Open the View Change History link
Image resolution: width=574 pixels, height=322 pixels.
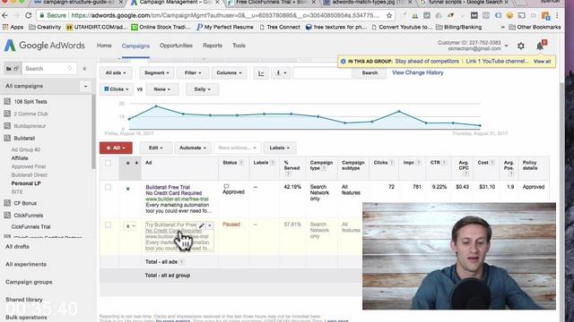418,72
